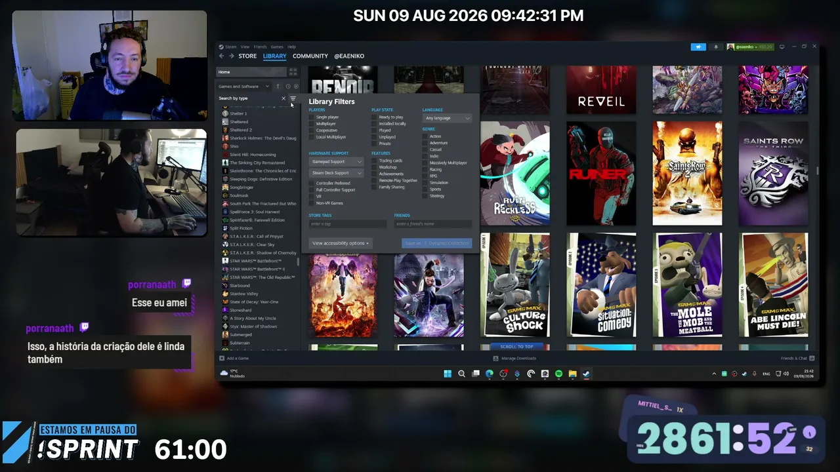This screenshot has width=840, height=472.
Task: Open Sam & Max Culture Shock cover
Action: click(x=515, y=285)
